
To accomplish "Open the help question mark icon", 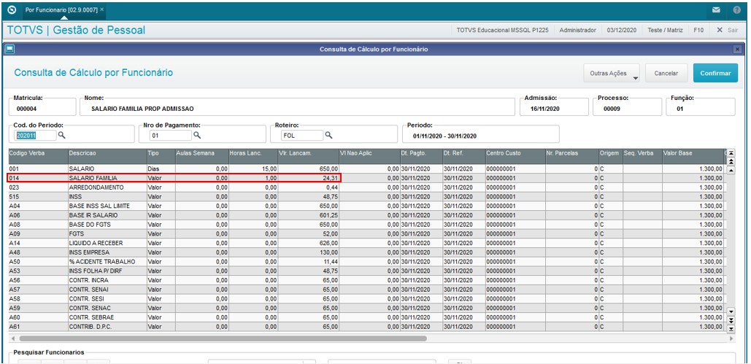I will coord(736,9).
